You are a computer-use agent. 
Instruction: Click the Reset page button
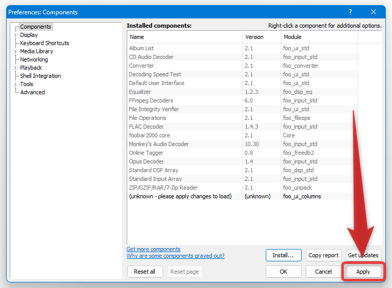(x=185, y=272)
